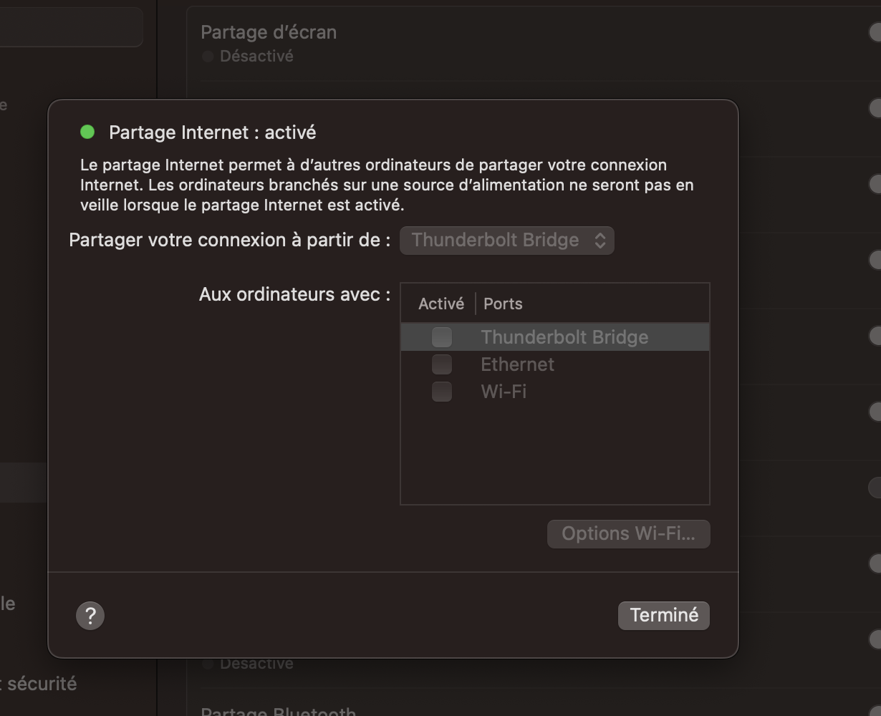Image resolution: width=881 pixels, height=716 pixels.
Task: Click the grey status dot beside Désactivé under Partage d'écran
Action: click(208, 56)
